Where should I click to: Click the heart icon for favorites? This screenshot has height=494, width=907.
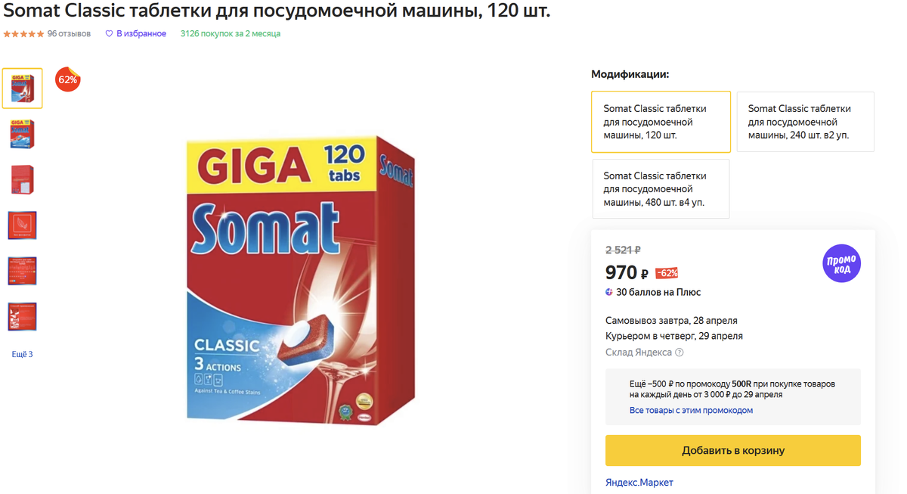click(x=109, y=34)
